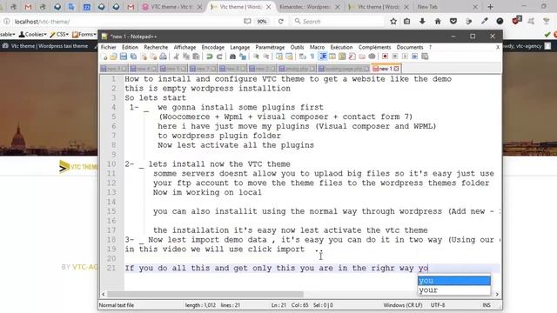Start macro recording with red record button
The height and width of the screenshot is (313, 557).
coord(385,57)
